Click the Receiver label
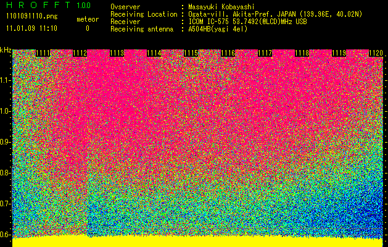The width and height of the screenshot is (388, 247). click(x=125, y=22)
